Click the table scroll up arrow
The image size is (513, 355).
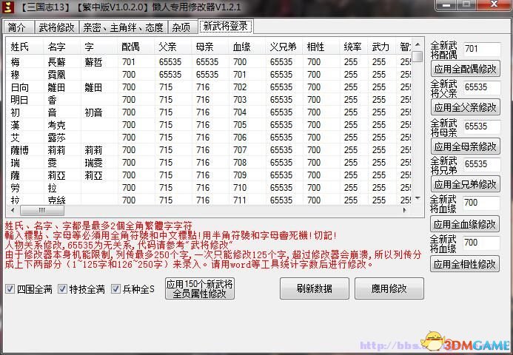pos(418,44)
